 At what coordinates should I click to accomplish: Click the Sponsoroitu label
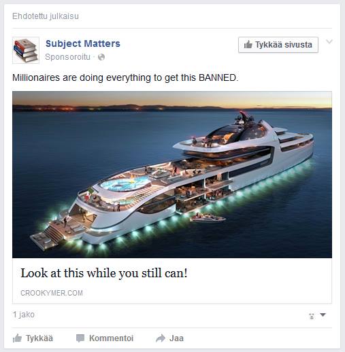pyautogui.click(x=67, y=57)
